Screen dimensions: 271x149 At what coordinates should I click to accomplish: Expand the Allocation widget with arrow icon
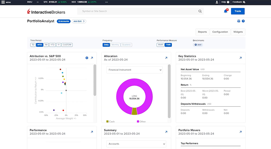coord(166,58)
